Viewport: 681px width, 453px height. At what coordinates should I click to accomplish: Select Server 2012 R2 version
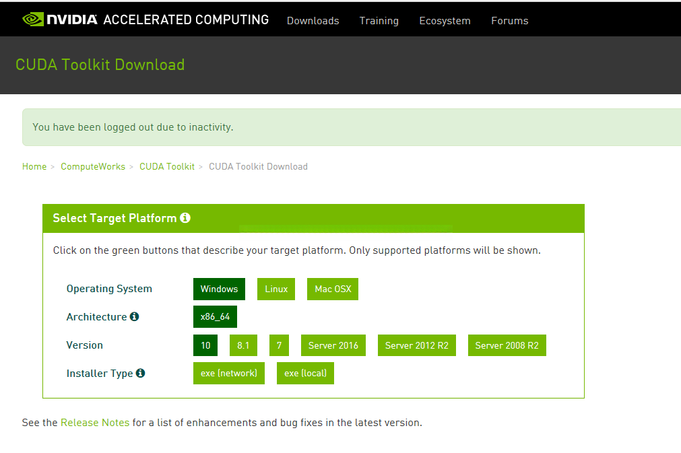[417, 345]
